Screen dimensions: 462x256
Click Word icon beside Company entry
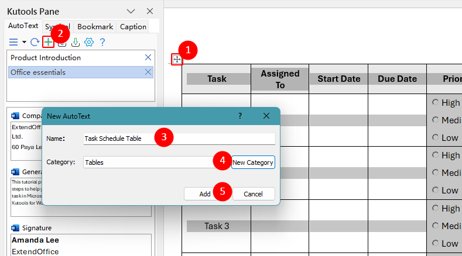click(x=15, y=116)
